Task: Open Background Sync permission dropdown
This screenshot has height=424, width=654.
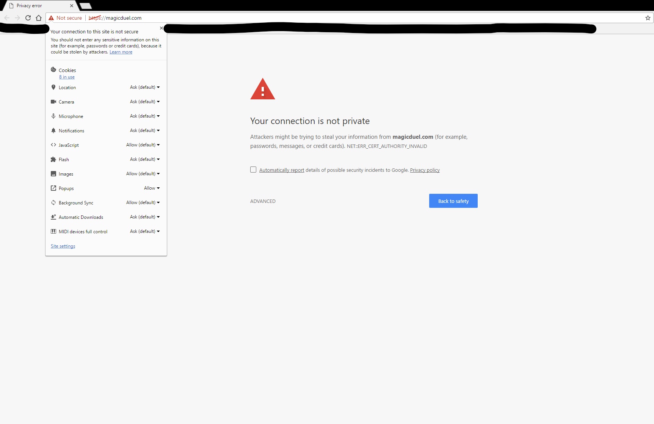Action: point(143,203)
